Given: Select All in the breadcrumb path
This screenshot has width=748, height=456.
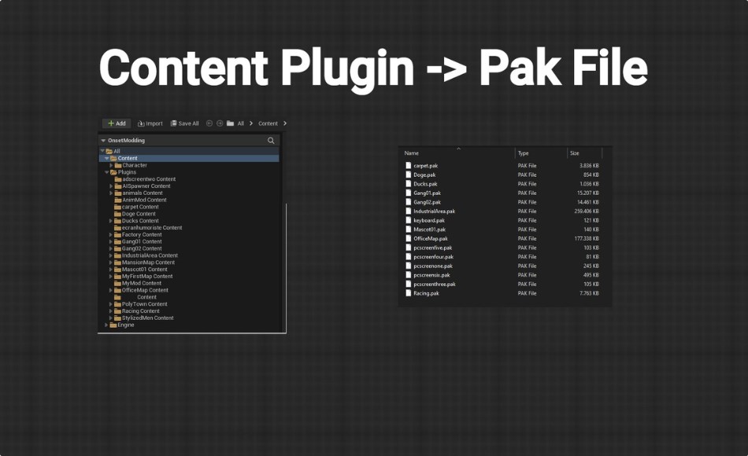Looking at the screenshot, I should 241,123.
